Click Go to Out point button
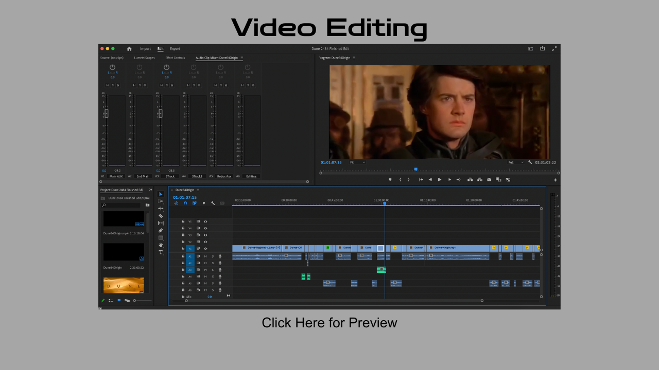 (x=458, y=179)
